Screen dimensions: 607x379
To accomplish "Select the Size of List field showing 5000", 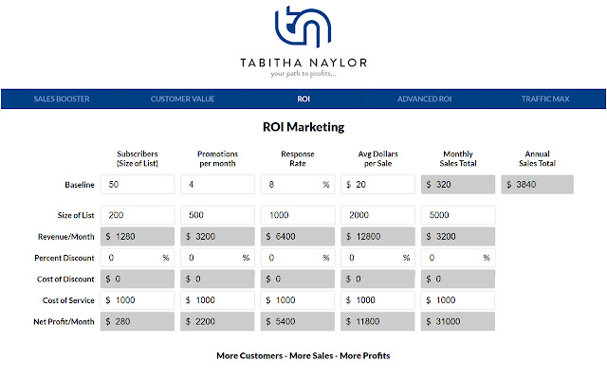I will tap(458, 215).
